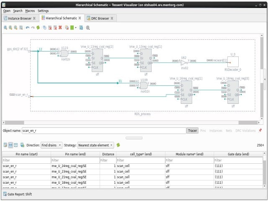Close the Hierarchical Schematic tab
This screenshot has height=201, width=268.
[x=80, y=18]
